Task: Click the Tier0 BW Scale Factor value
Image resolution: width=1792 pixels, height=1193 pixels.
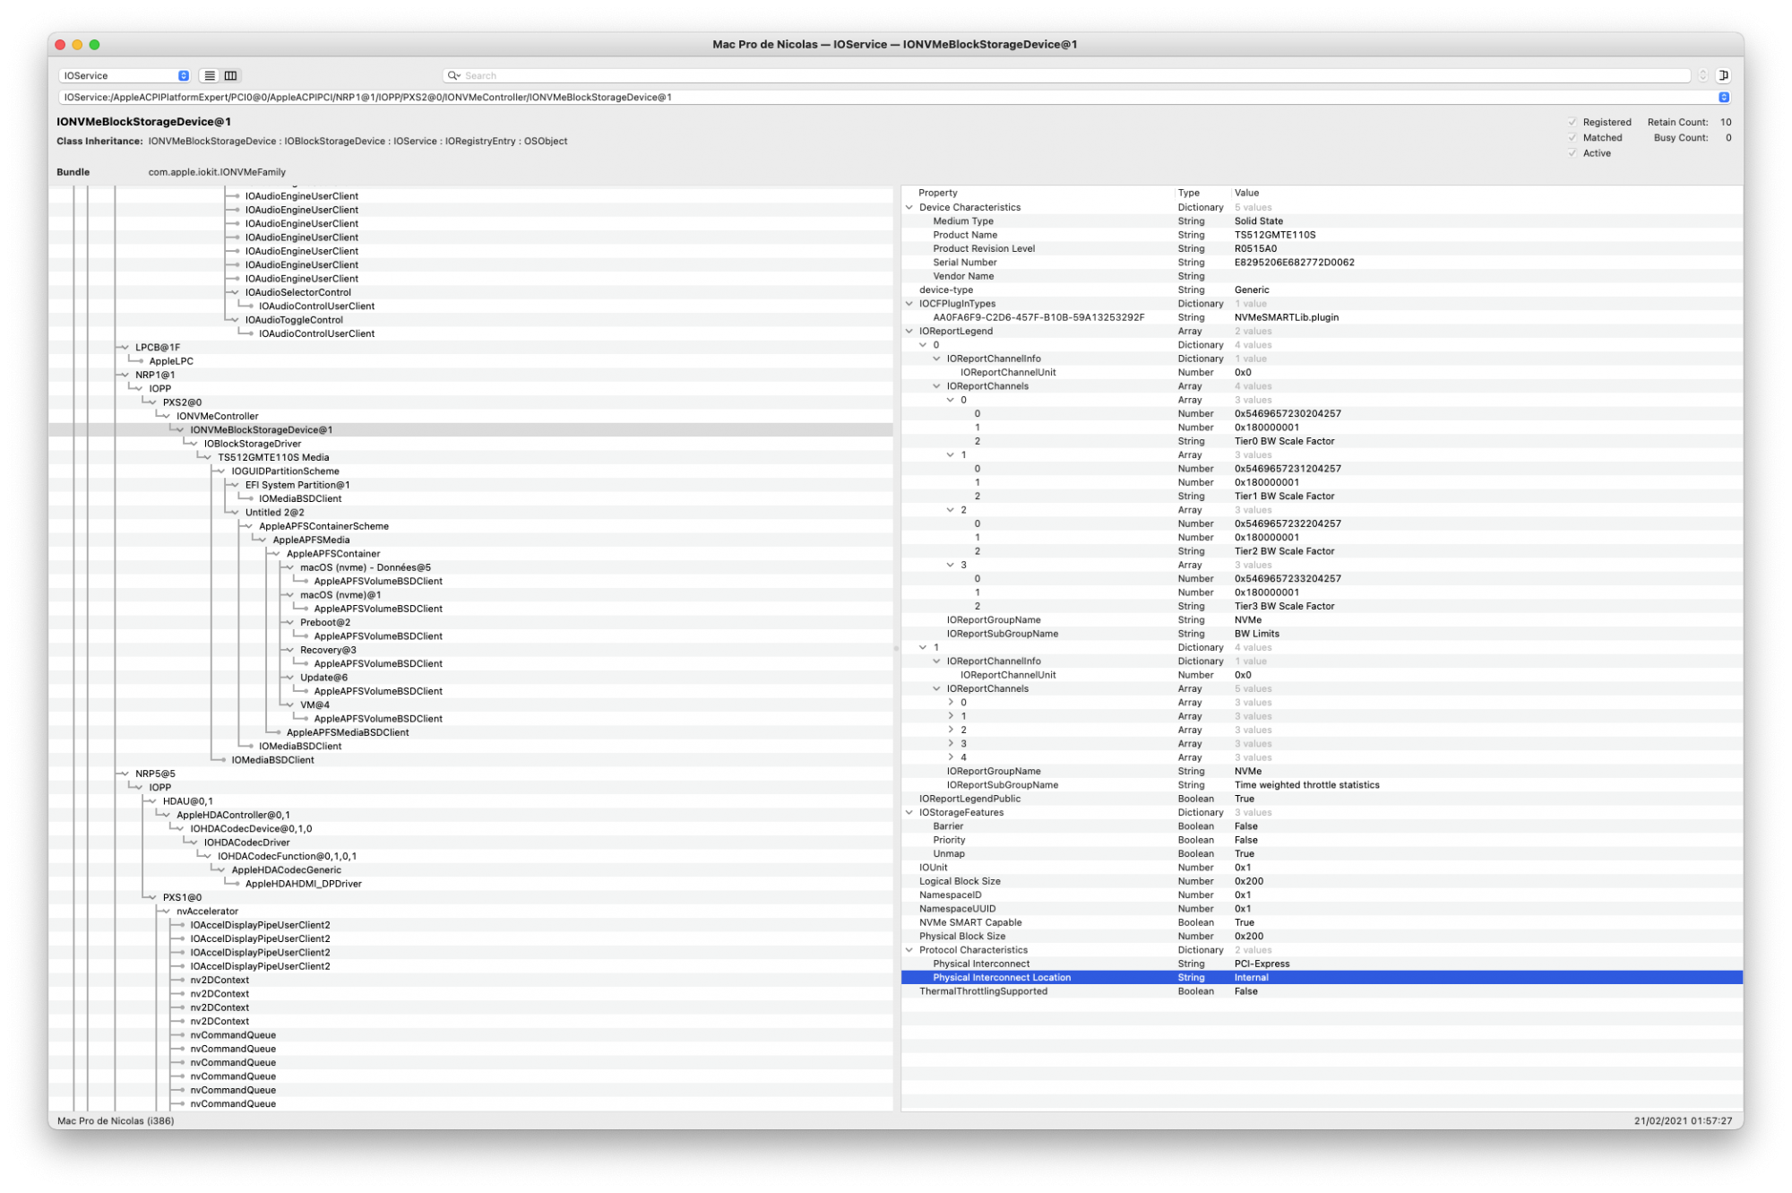Action: click(1284, 442)
